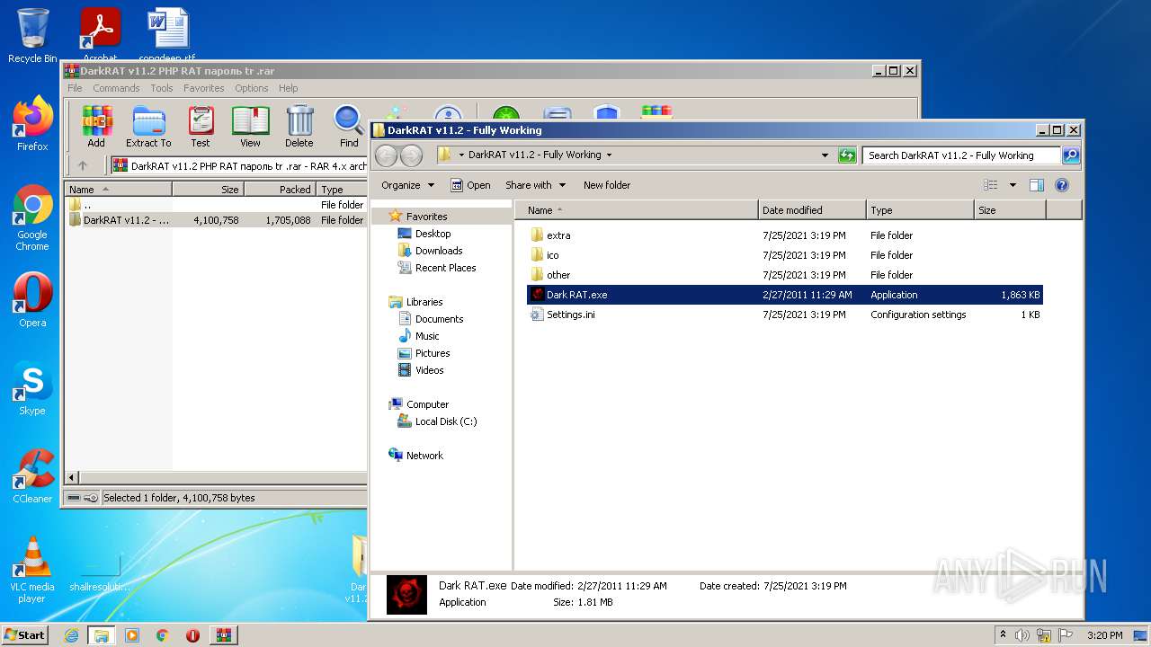Select Music library
This screenshot has width=1151, height=647.
coord(427,336)
